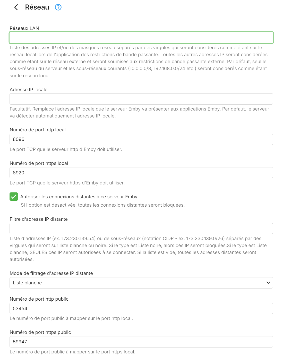This screenshot has width=300, height=356.
Task: Click into the Adresse IP locale field
Action: point(141,99)
